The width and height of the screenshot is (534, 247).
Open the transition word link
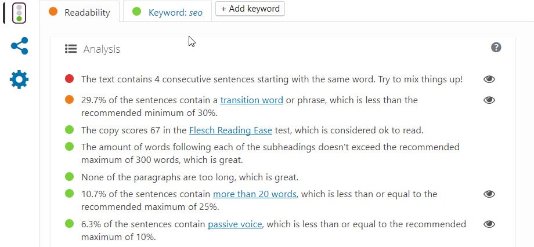click(251, 100)
